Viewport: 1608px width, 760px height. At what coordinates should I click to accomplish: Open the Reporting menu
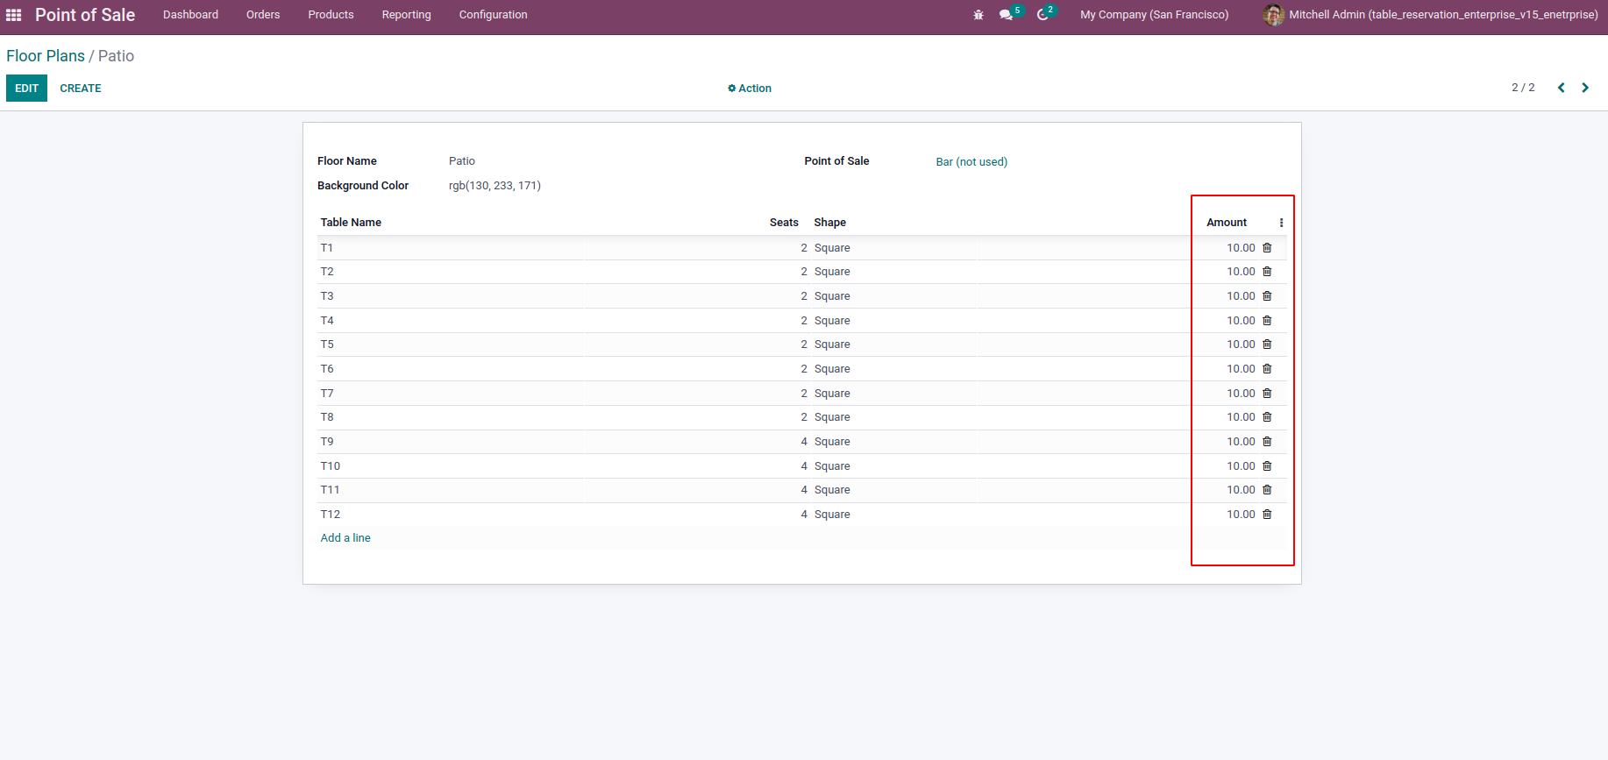click(x=407, y=15)
